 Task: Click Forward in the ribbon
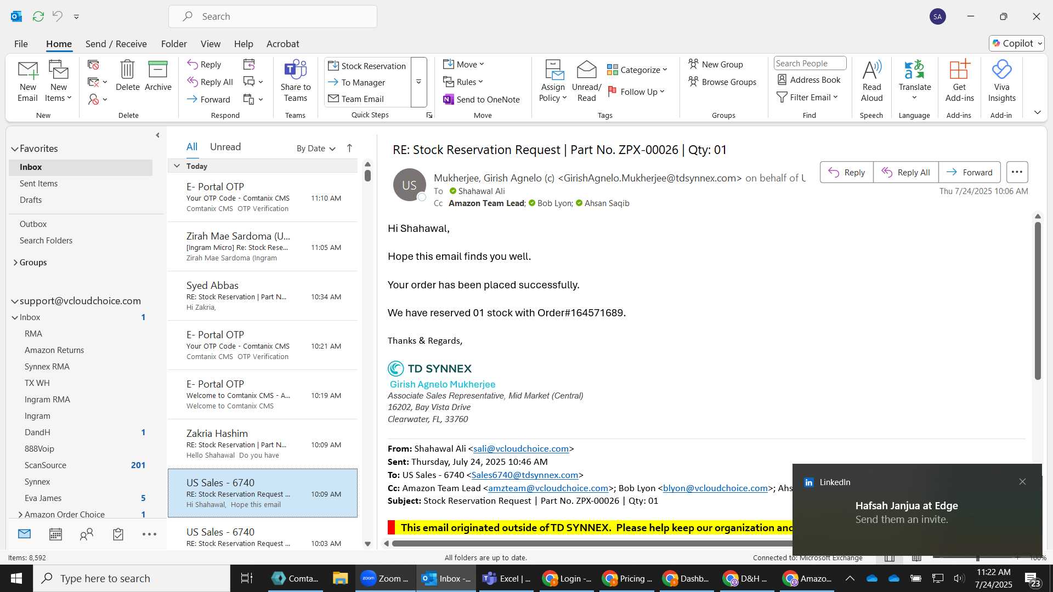pos(208,99)
